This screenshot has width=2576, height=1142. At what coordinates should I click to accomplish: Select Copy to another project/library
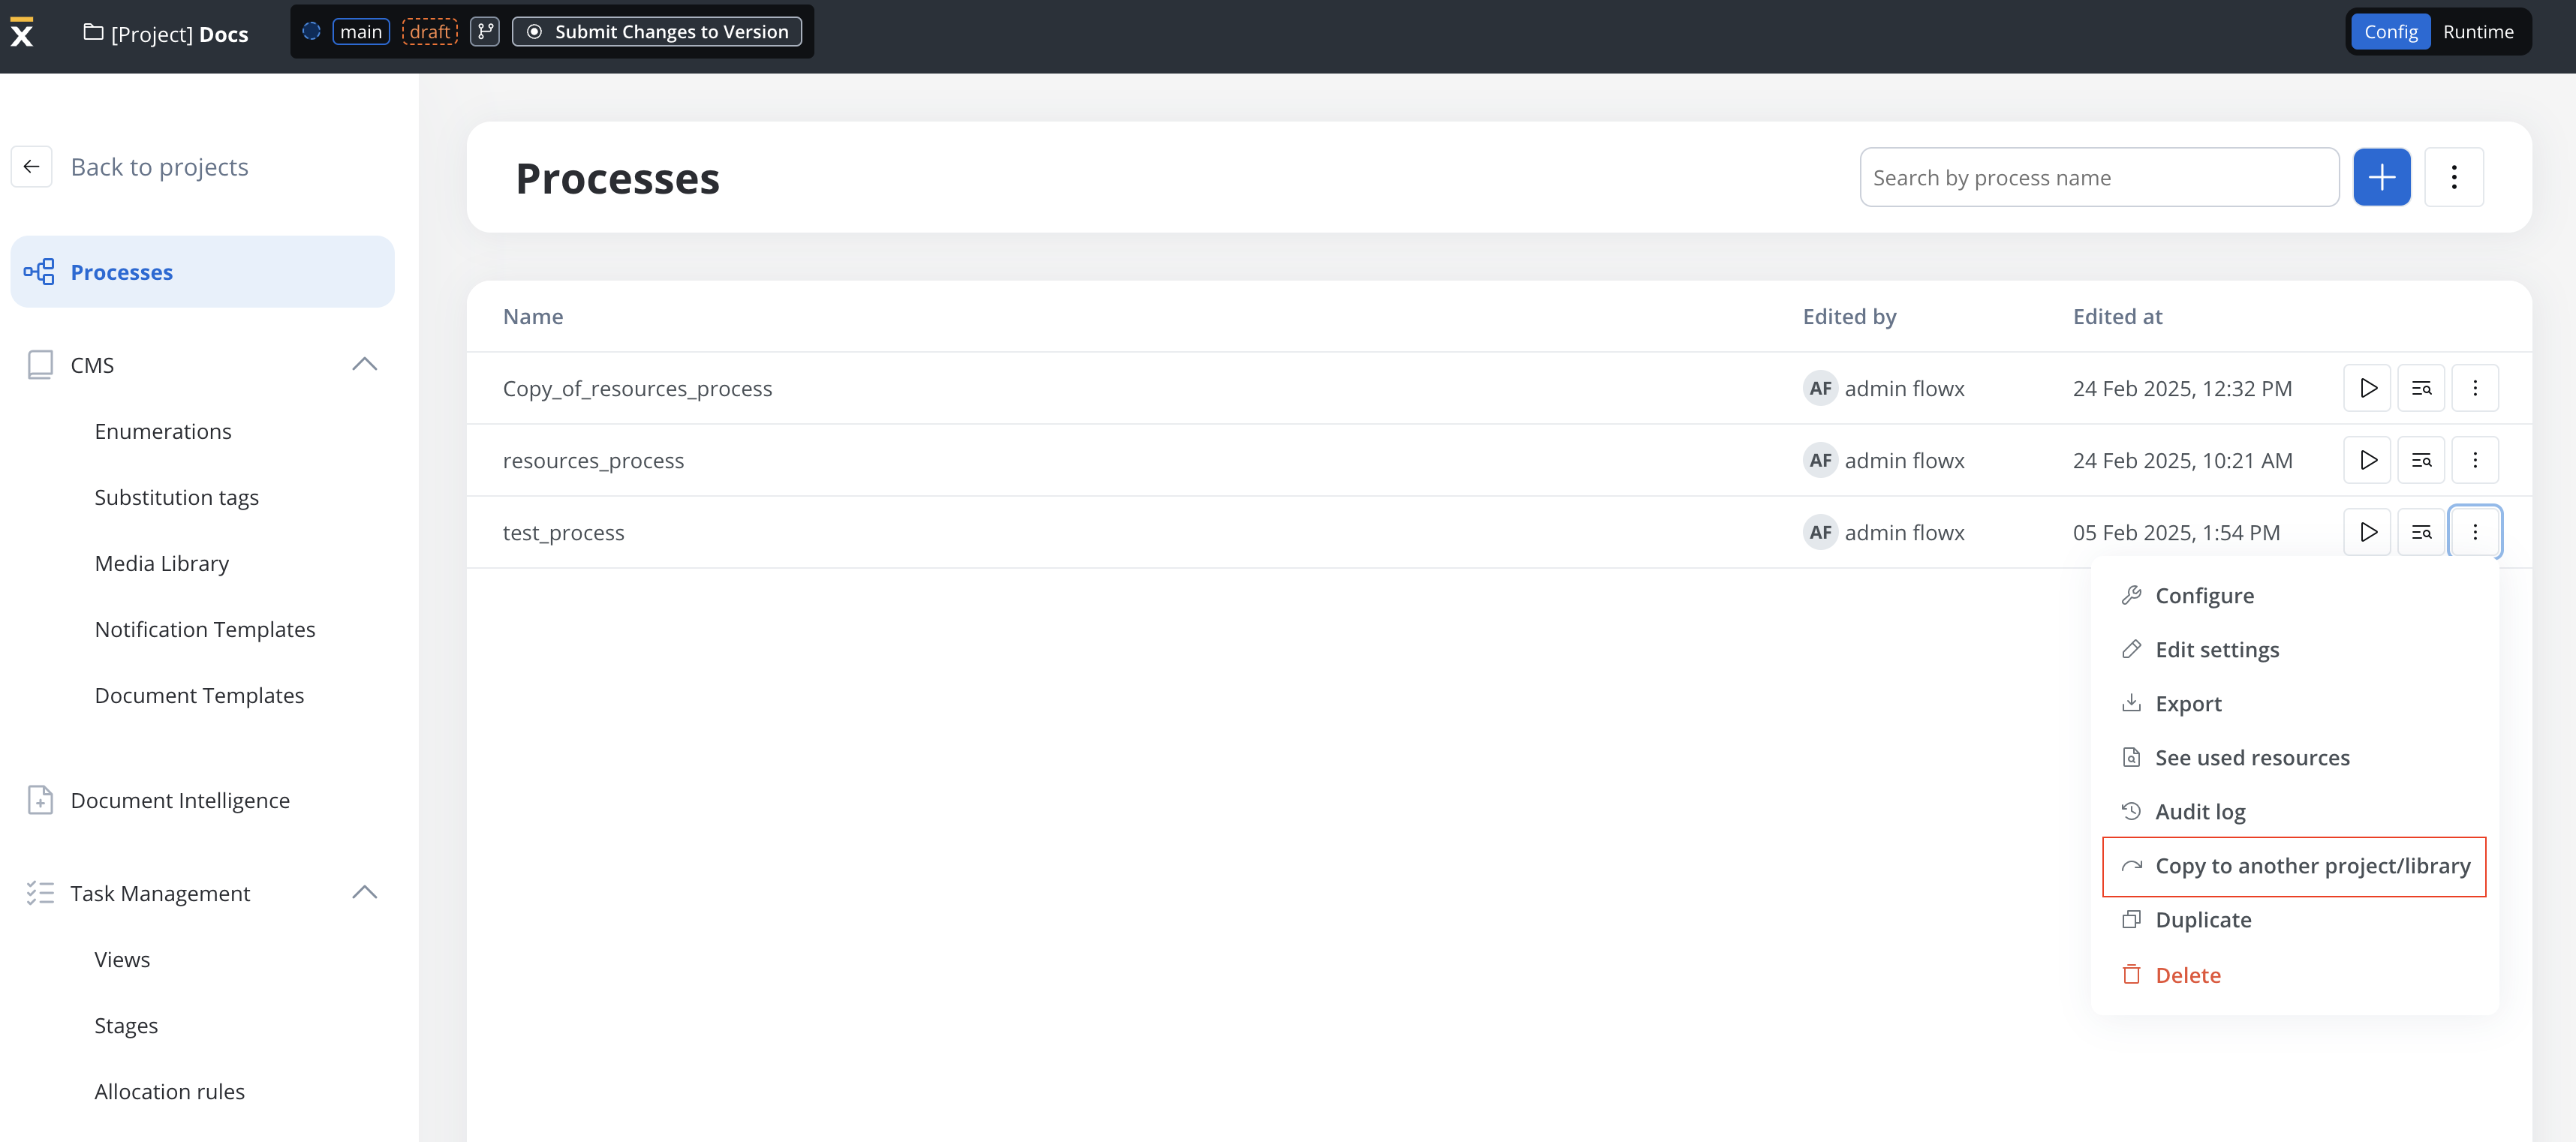click(2294, 866)
